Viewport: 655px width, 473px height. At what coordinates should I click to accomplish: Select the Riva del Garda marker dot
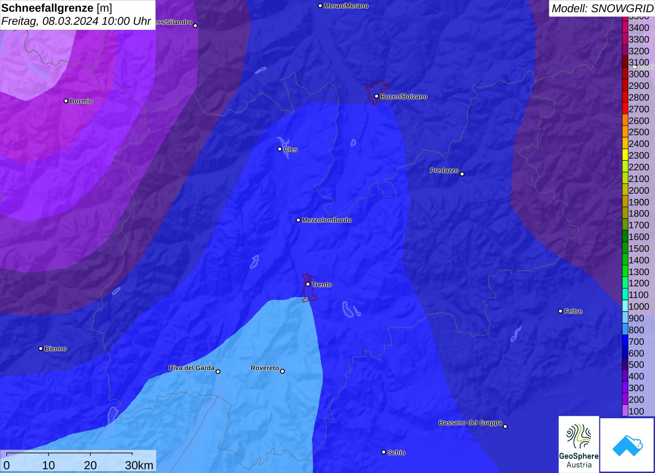pyautogui.click(x=218, y=371)
